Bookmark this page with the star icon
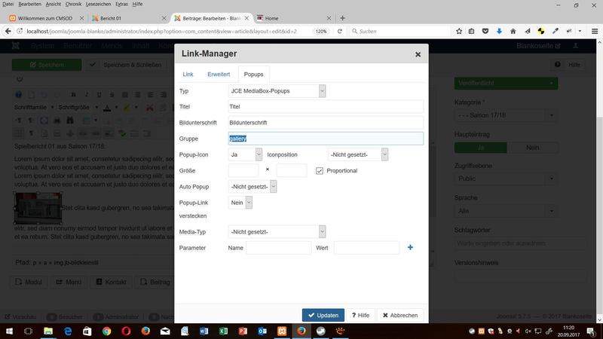The width and height of the screenshot is (603, 339). (459, 31)
